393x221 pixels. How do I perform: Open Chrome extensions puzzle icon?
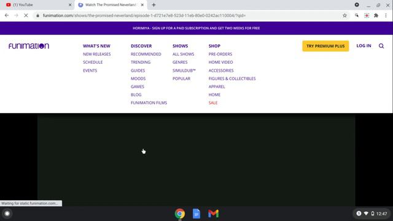376,15
